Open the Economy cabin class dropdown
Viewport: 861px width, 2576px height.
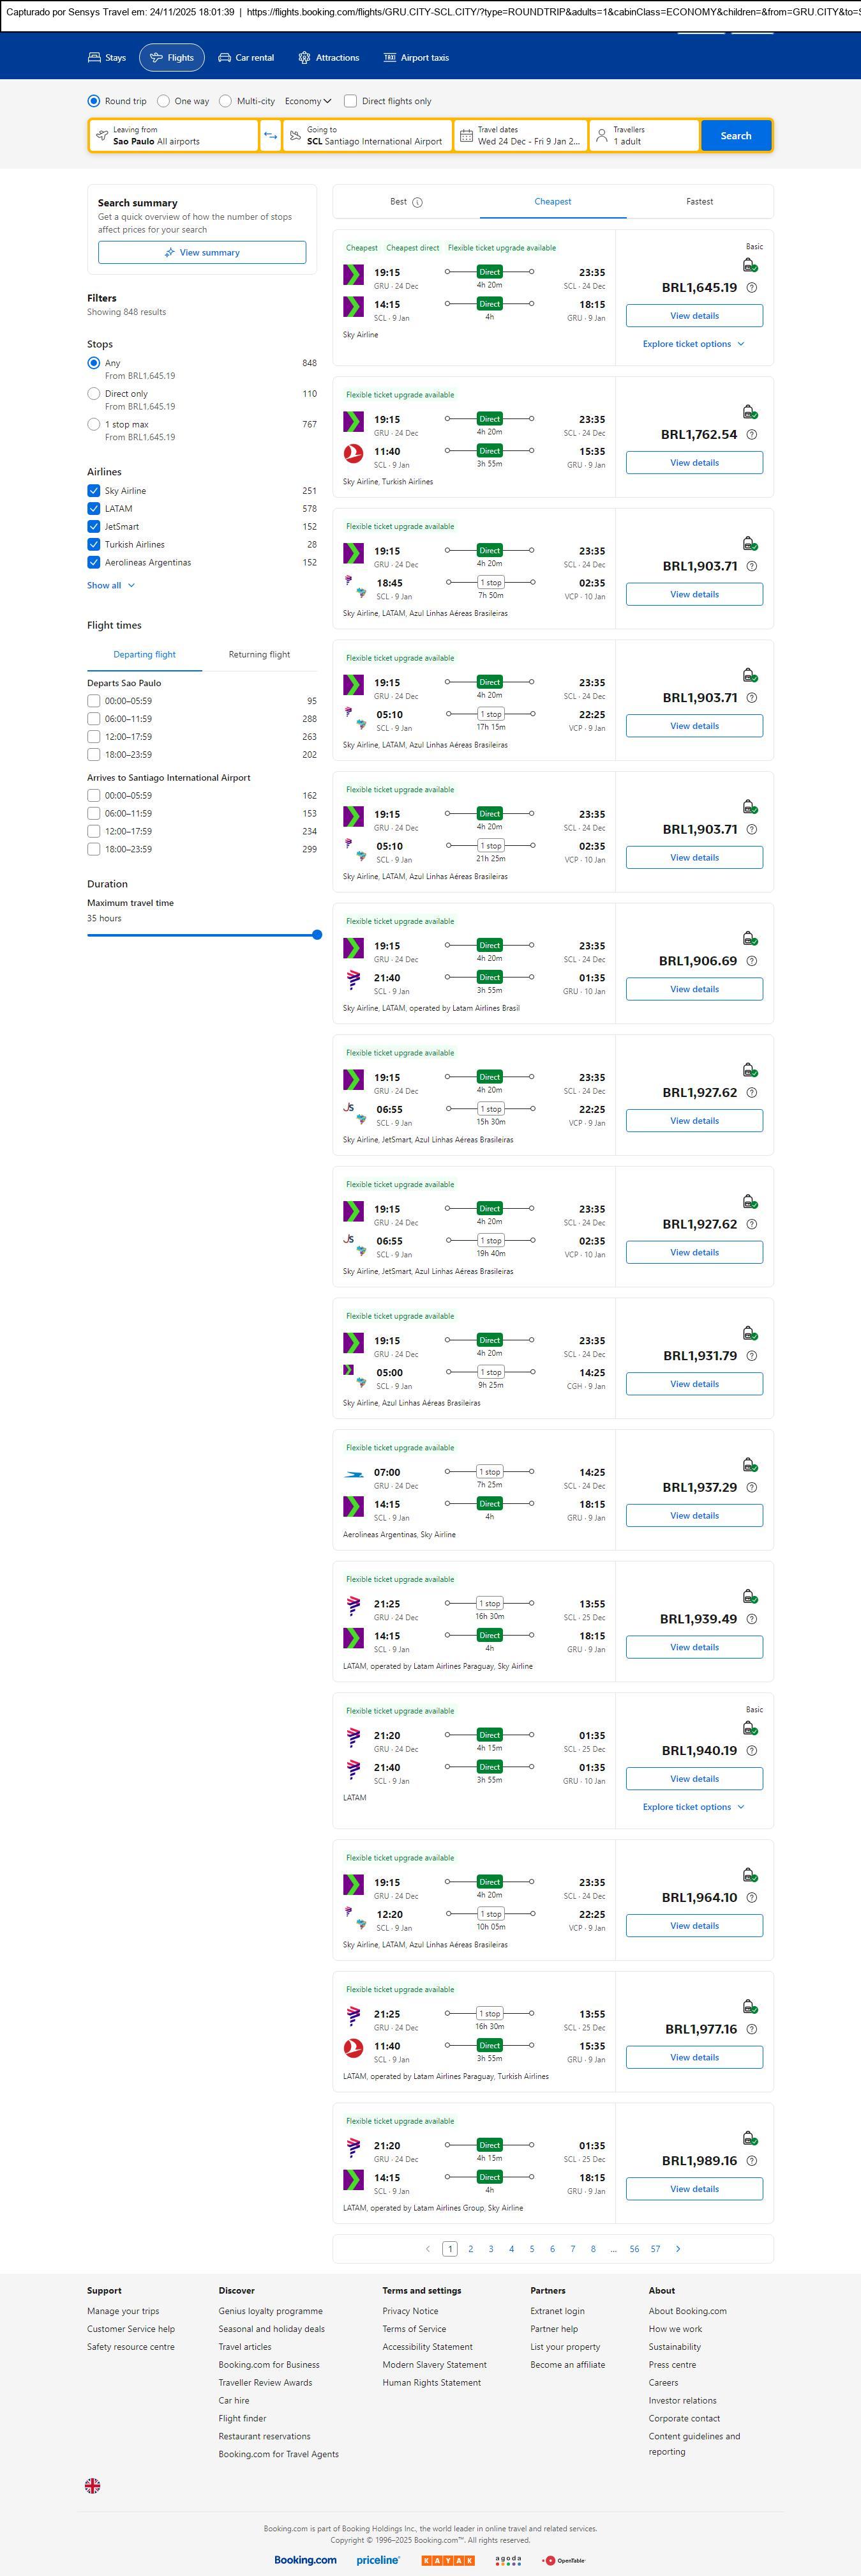tap(308, 101)
